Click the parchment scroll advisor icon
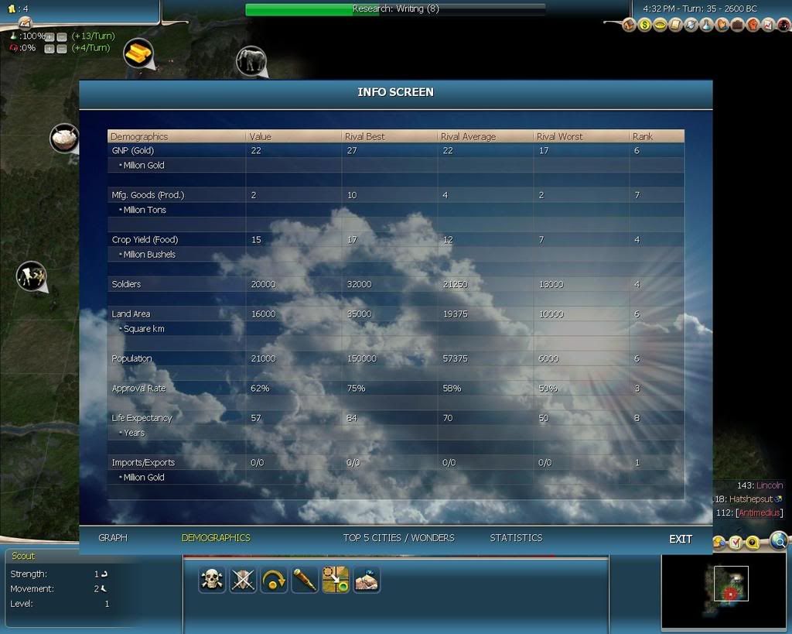This screenshot has height=634, width=792. point(676,24)
